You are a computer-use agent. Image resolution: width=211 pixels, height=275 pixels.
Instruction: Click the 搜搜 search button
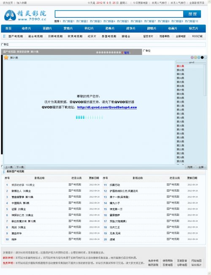click(192, 14)
